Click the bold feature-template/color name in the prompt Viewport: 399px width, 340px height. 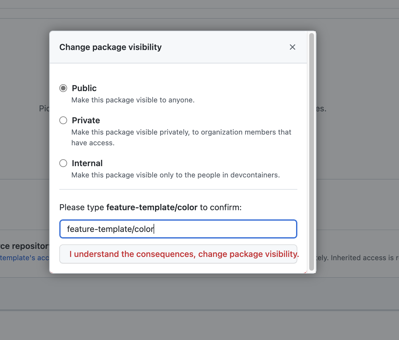152,207
